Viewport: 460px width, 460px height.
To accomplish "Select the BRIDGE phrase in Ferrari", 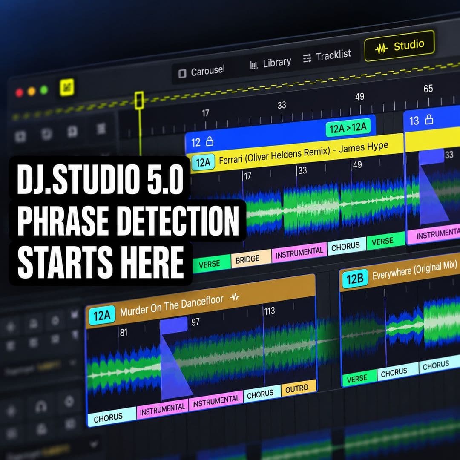I will click(x=251, y=259).
